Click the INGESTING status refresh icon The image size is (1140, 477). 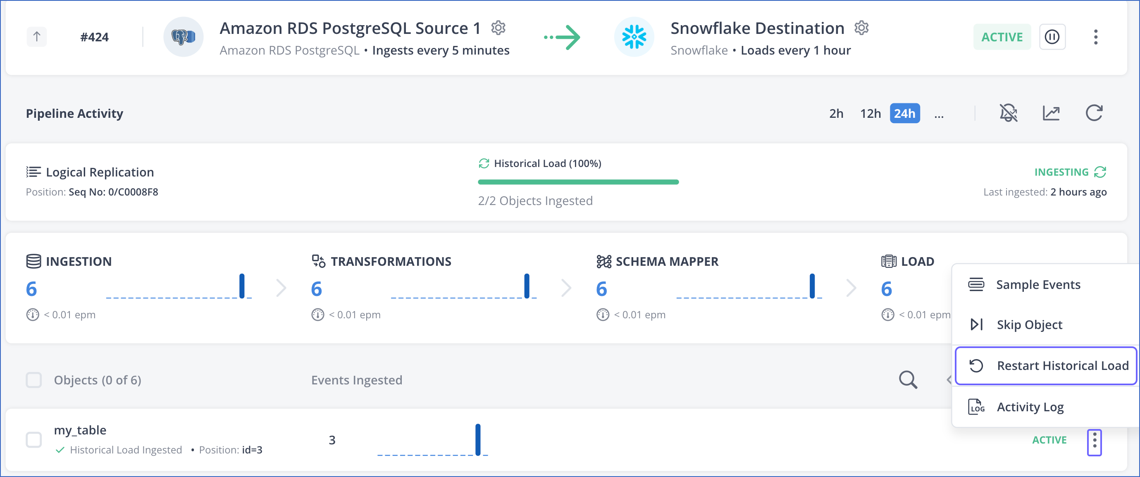coord(1100,172)
